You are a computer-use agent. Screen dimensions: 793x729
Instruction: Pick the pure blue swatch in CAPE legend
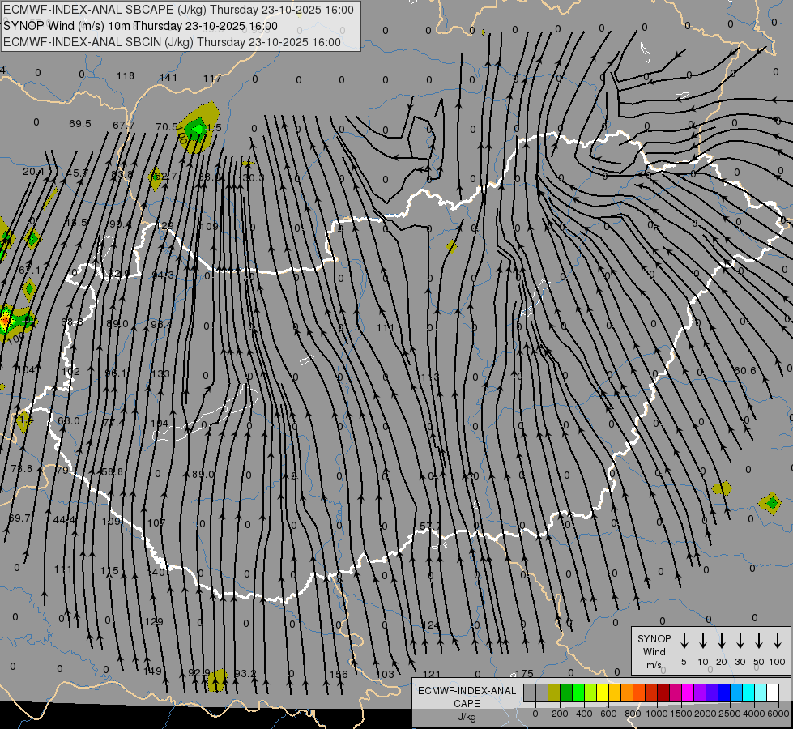coord(724,693)
